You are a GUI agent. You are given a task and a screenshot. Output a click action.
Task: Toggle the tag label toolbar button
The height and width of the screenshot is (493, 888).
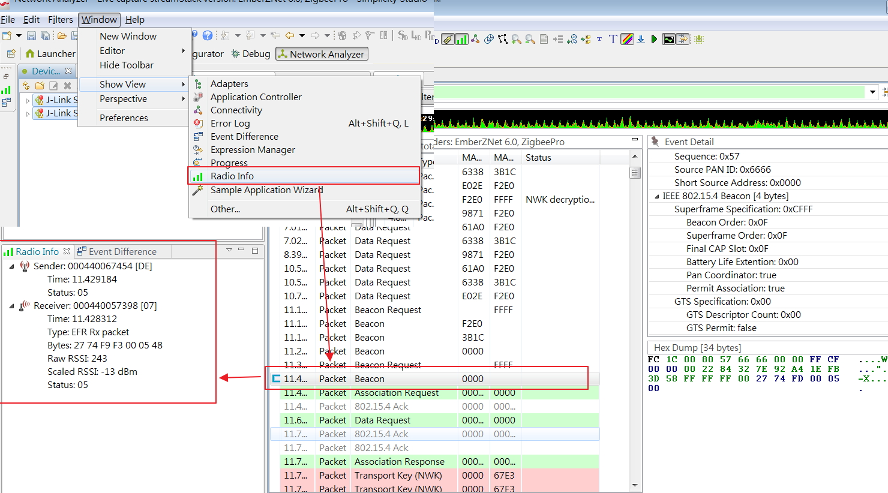[448, 39]
